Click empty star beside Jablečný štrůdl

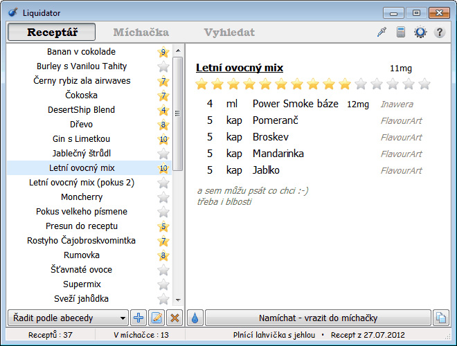tap(163, 154)
